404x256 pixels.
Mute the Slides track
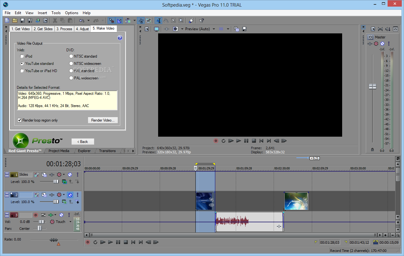point(70,174)
